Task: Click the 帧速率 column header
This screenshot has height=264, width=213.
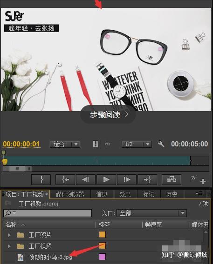Action: click(x=153, y=224)
